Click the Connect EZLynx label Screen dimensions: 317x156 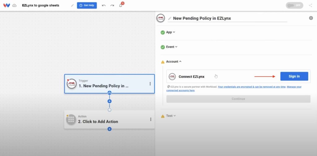(191, 77)
